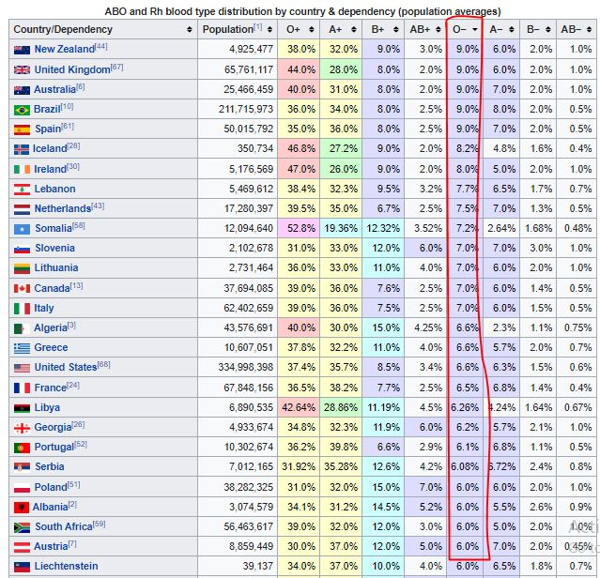Click the Lebanon flag icon
Image resolution: width=600 pixels, height=578 pixels.
(x=22, y=190)
